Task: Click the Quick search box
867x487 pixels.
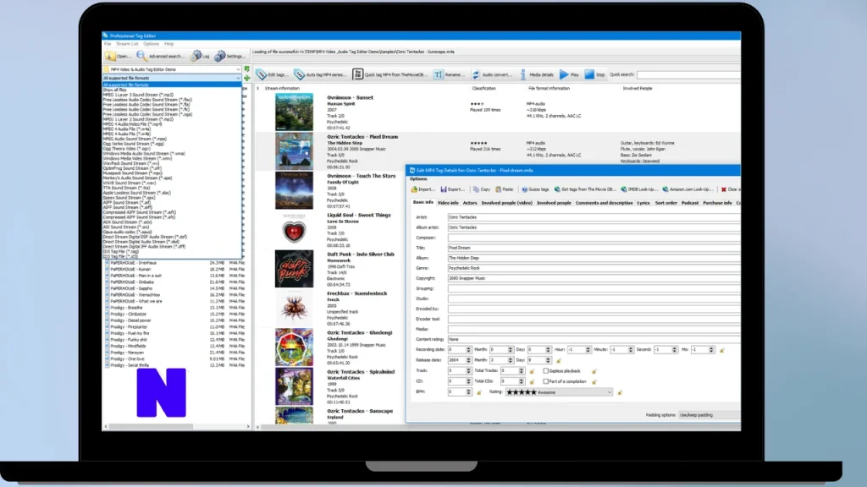Action: (x=688, y=74)
